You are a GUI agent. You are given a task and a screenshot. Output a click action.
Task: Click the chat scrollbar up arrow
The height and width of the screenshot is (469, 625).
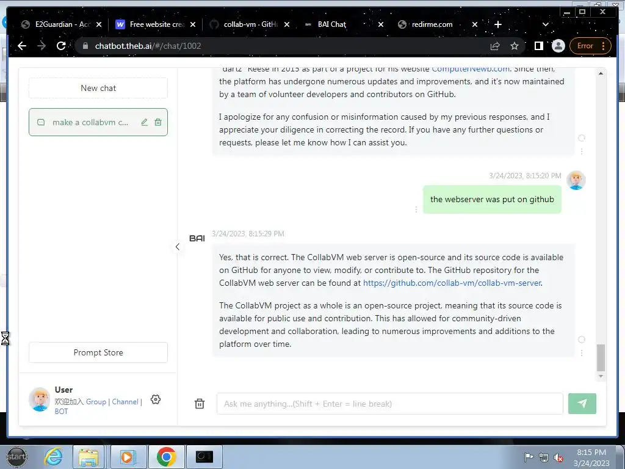pyautogui.click(x=601, y=73)
